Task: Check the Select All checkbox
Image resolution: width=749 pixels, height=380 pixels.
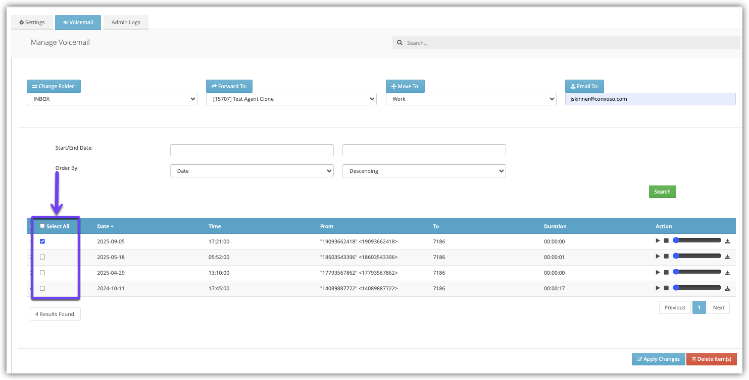Action: 42,226
